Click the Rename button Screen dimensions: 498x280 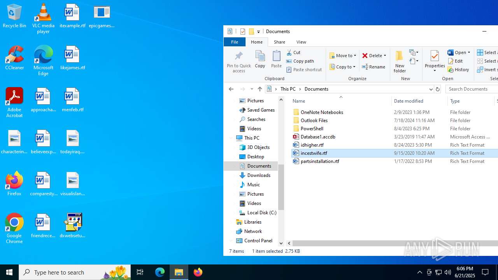pyautogui.click(x=373, y=67)
